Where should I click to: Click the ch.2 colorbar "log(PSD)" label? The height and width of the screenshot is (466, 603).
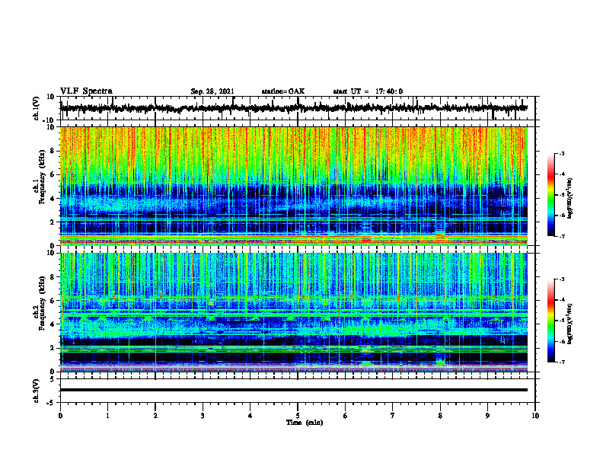[569, 324]
